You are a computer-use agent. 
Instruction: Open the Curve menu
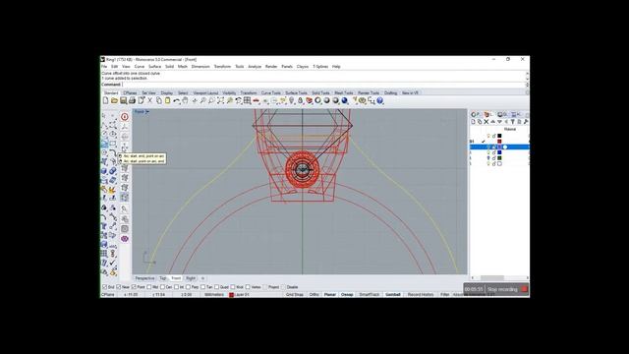(140, 67)
